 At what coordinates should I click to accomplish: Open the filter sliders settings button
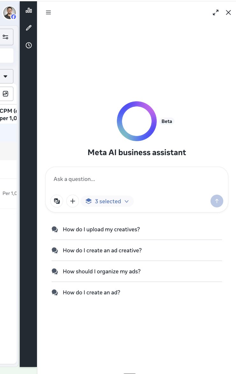point(5,37)
